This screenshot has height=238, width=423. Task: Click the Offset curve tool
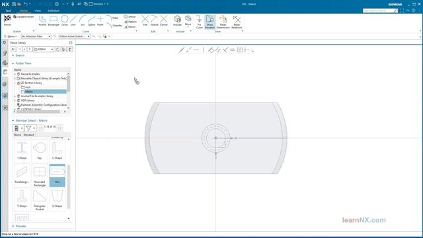(130, 17)
